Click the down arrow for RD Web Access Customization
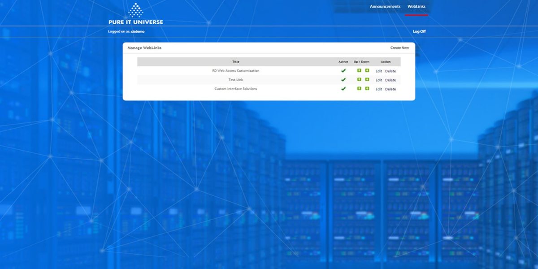This screenshot has width=538, height=269. coord(367,71)
